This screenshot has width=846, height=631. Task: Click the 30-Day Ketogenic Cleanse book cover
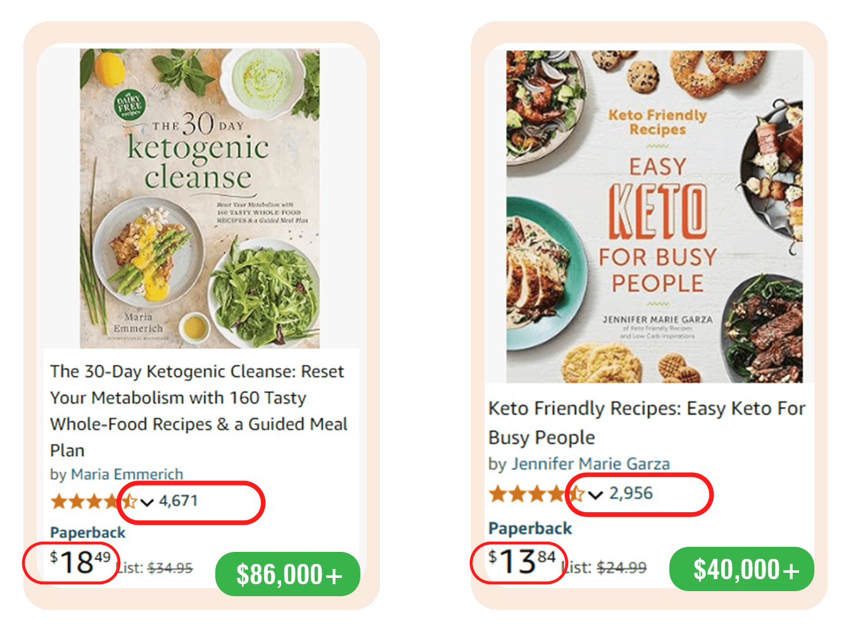[199, 198]
